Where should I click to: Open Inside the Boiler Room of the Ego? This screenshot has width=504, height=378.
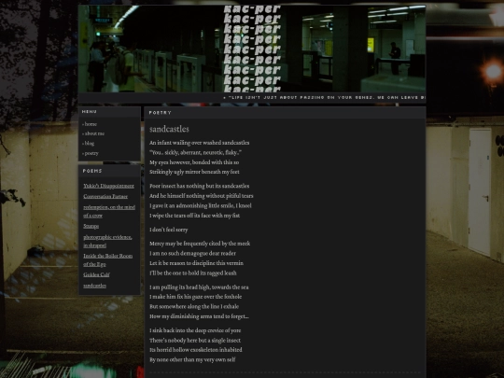[108, 260]
